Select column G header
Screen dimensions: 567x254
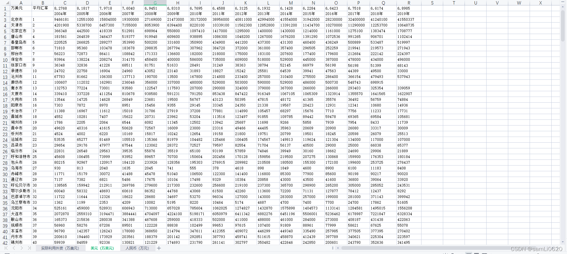coord(155,3)
